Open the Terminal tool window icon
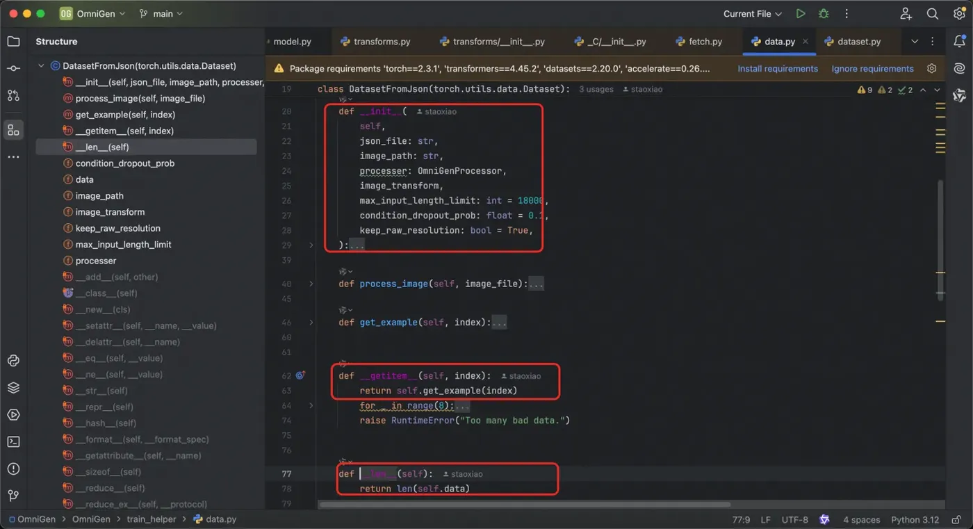Image resolution: width=973 pixels, height=529 pixels. (x=13, y=442)
